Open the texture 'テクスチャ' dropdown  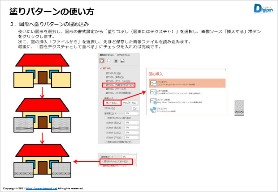pyautogui.click(x=135, y=108)
